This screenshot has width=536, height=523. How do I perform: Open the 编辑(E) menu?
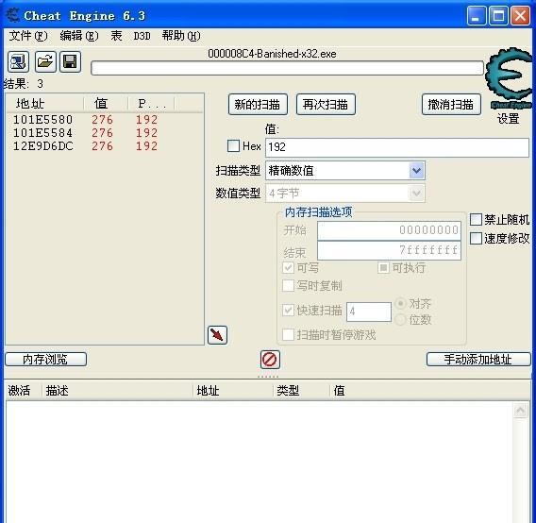[x=79, y=36]
